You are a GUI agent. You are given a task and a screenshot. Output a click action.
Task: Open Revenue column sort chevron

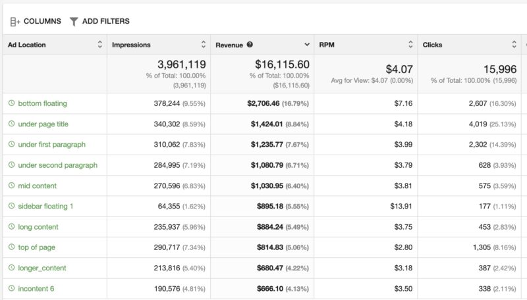click(x=307, y=45)
